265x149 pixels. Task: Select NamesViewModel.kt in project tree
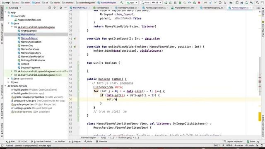pos(32,57)
